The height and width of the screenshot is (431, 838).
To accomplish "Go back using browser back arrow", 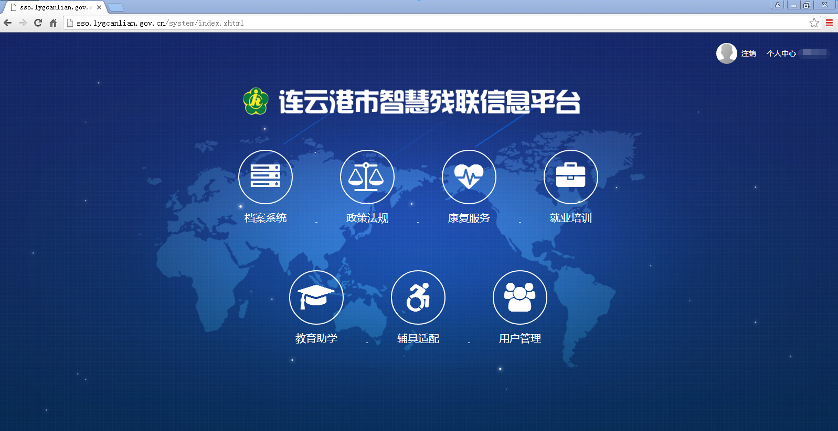I will click(7, 23).
